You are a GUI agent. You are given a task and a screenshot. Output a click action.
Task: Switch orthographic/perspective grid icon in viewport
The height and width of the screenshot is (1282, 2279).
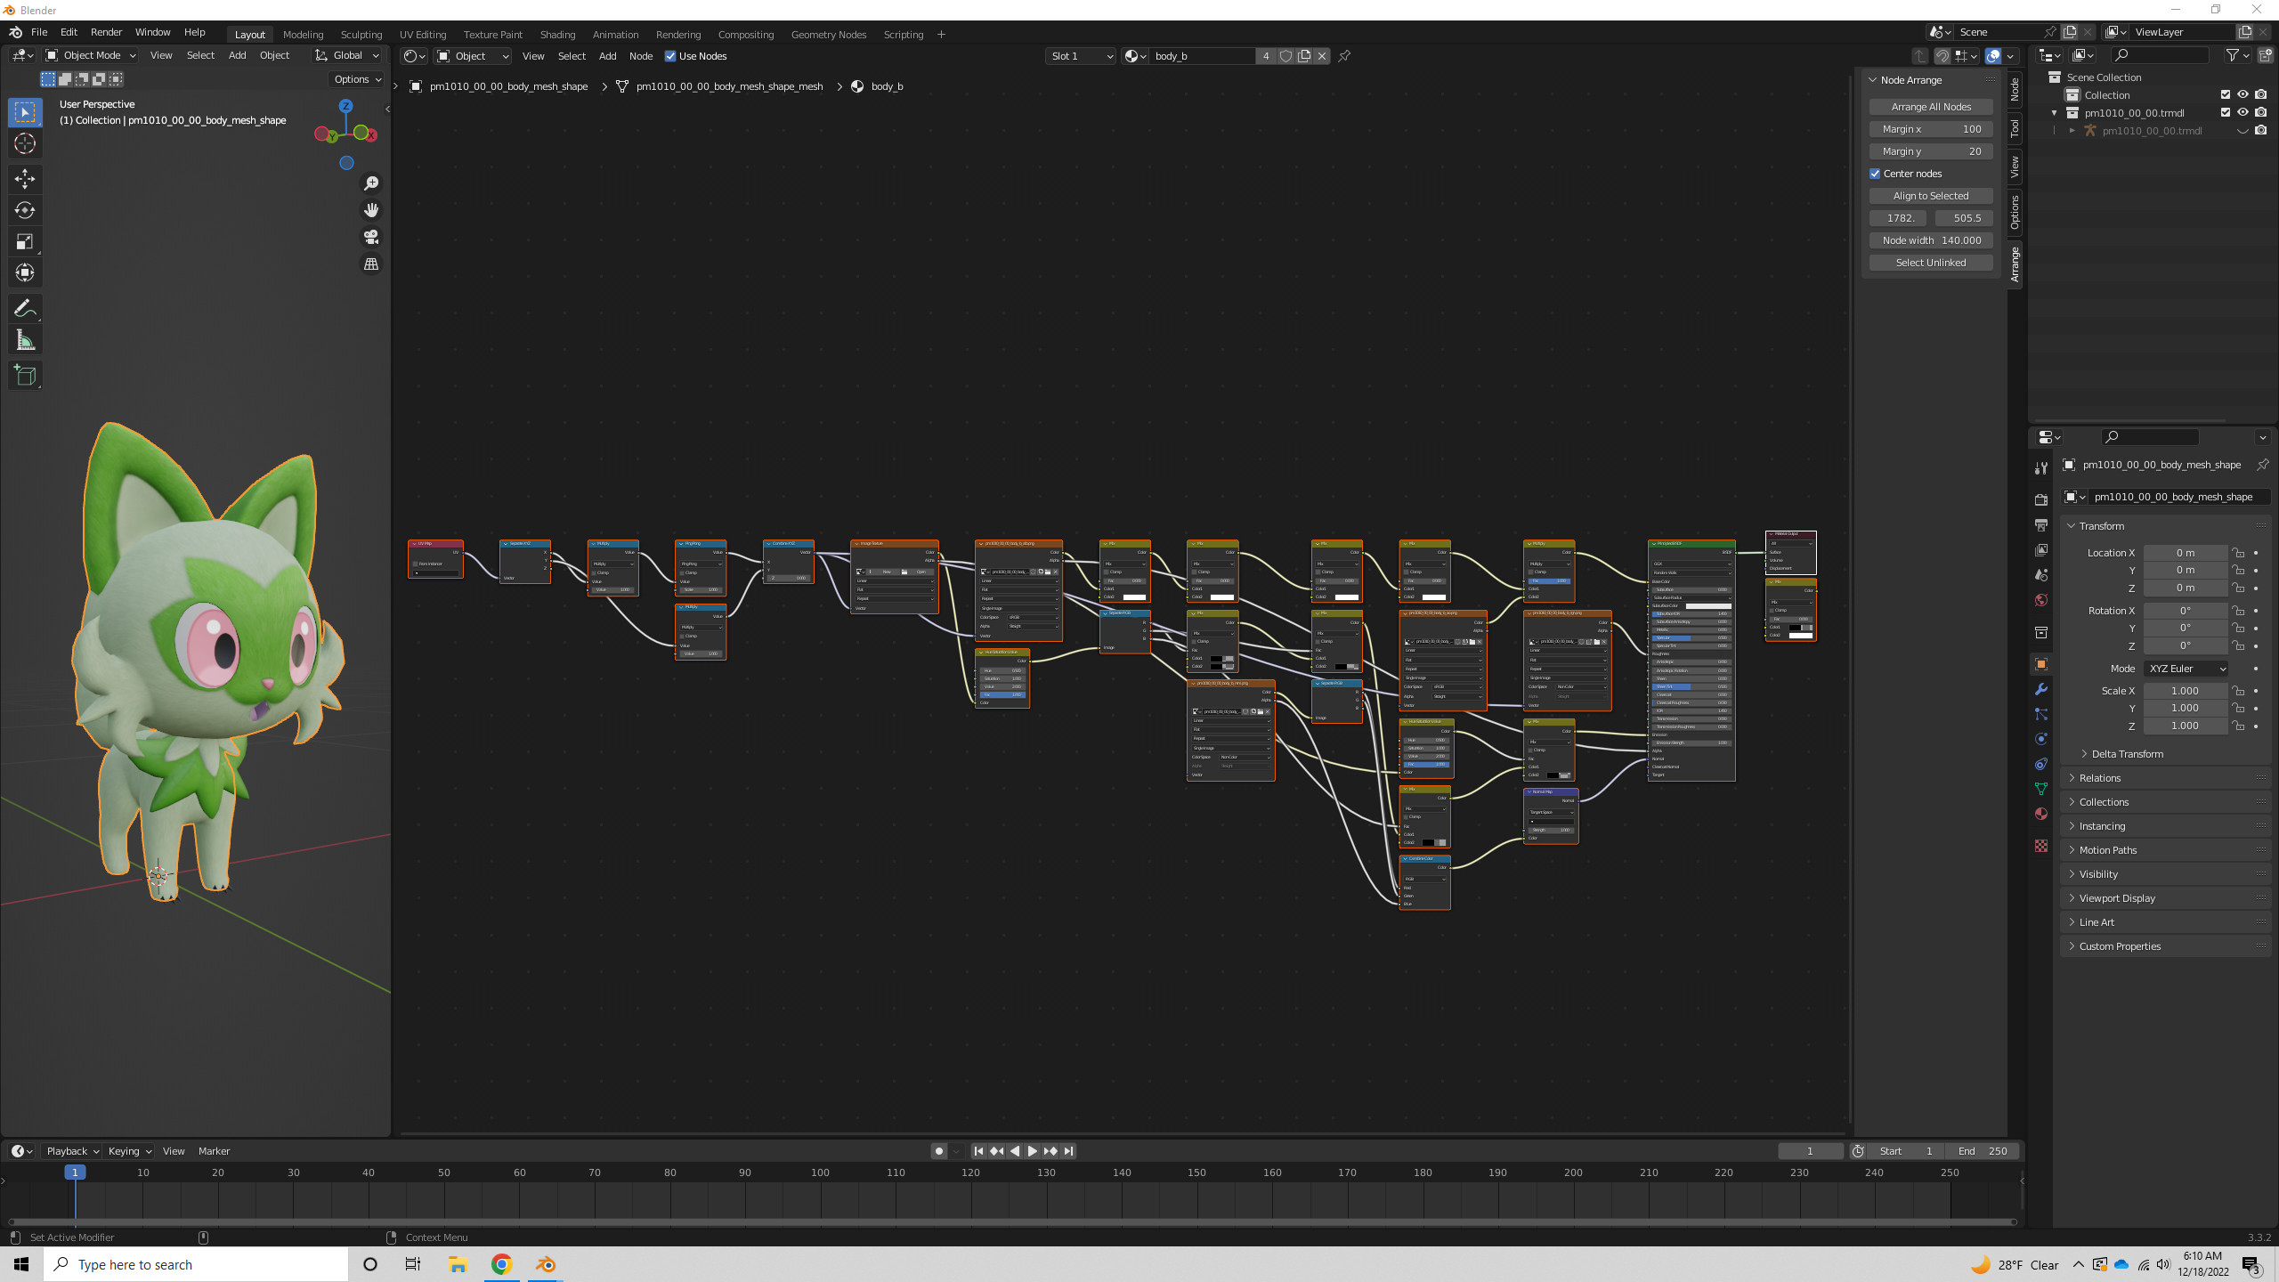pyautogui.click(x=371, y=264)
